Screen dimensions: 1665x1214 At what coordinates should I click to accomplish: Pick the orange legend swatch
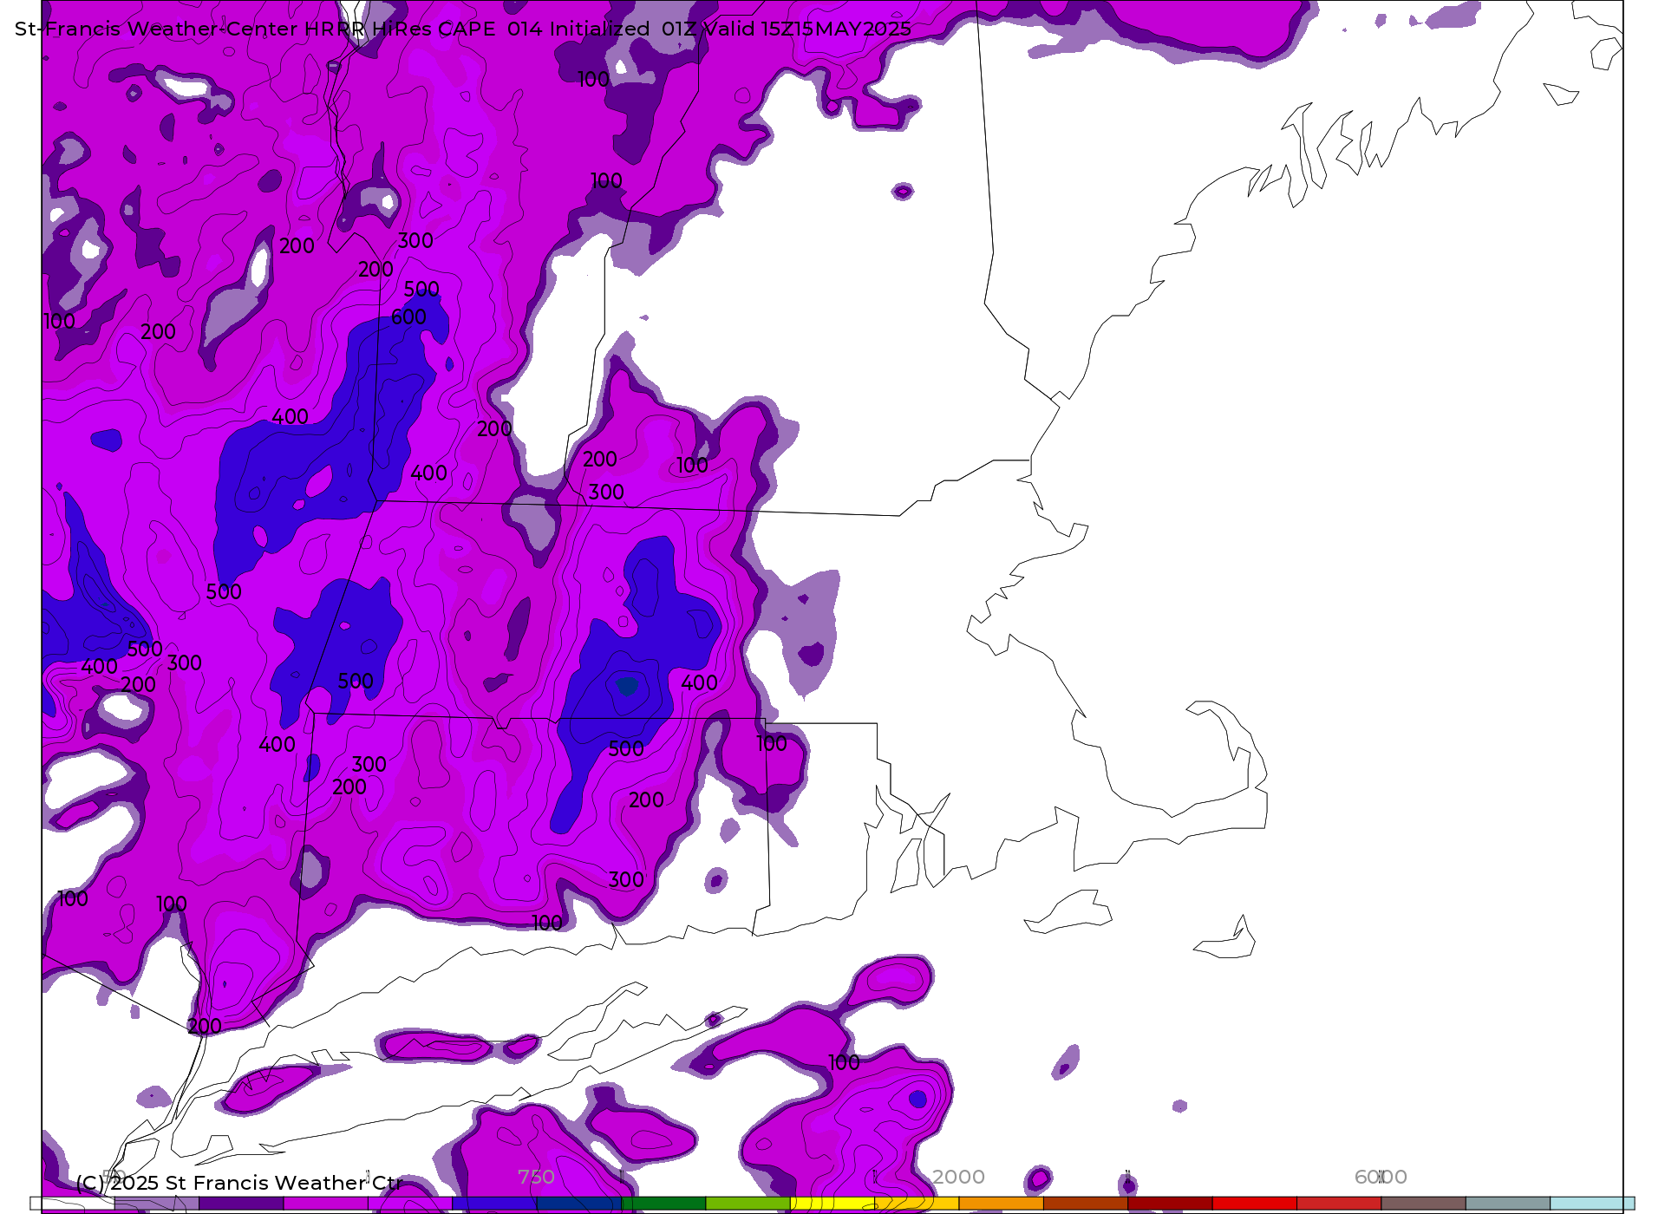pyautogui.click(x=1001, y=1204)
